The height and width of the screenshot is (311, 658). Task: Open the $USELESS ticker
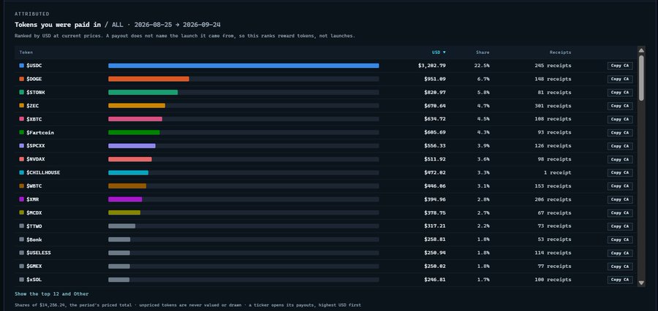39,253
